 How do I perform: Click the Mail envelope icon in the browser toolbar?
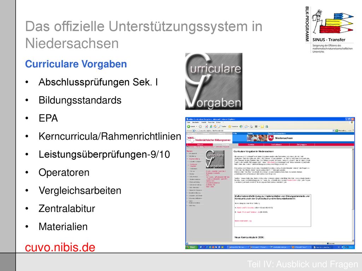[x=246, y=127]
